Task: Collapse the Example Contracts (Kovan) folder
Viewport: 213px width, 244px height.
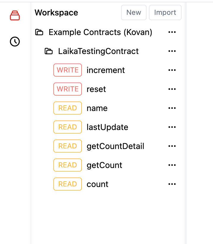Action: click(x=39, y=32)
